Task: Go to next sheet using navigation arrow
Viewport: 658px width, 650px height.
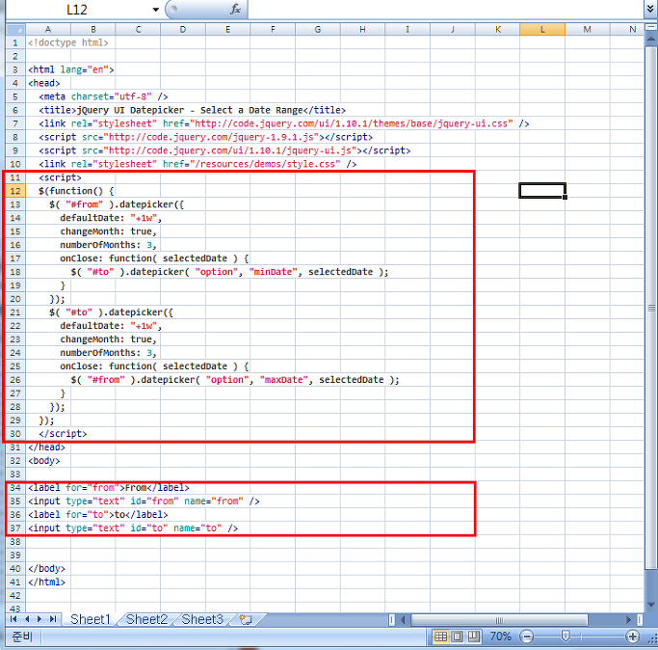Action: 39,619
